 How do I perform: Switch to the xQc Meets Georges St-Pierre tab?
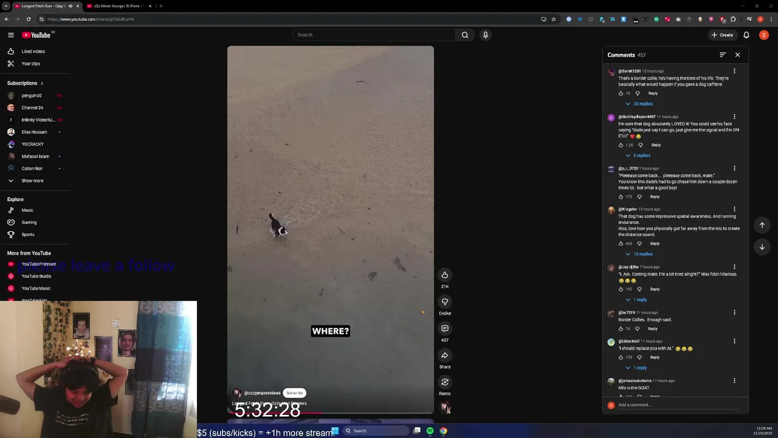(x=118, y=6)
